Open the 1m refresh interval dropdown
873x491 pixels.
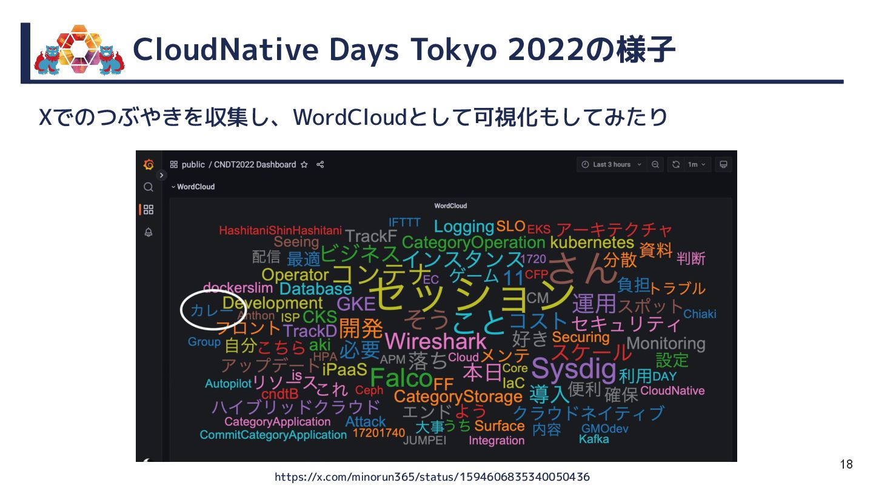(x=697, y=164)
